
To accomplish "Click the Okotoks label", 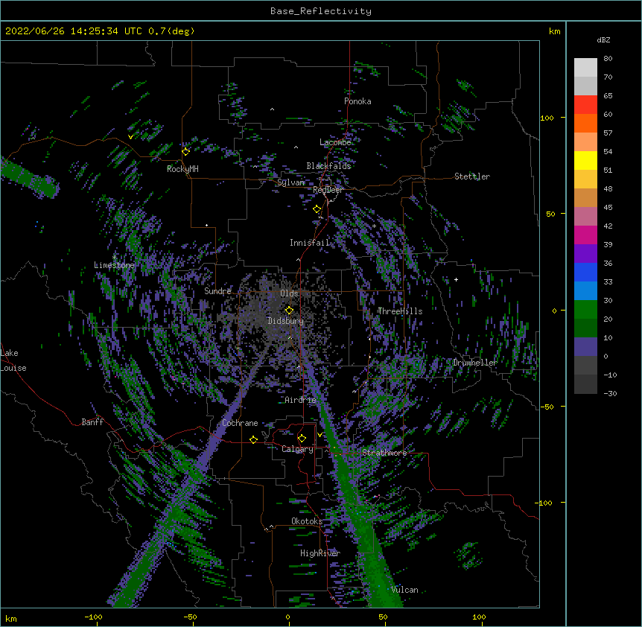I will coord(307,521).
